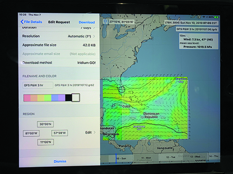Click the Approximate file size 42.0 KB value

tap(89, 45)
